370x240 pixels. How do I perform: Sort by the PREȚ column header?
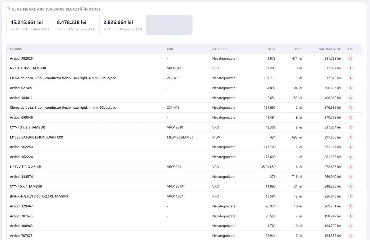pyautogui.click(x=298, y=49)
